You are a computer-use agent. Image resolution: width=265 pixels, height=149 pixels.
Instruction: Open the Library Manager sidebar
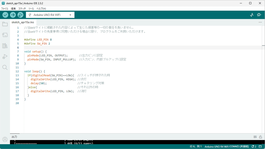pos(5,46)
